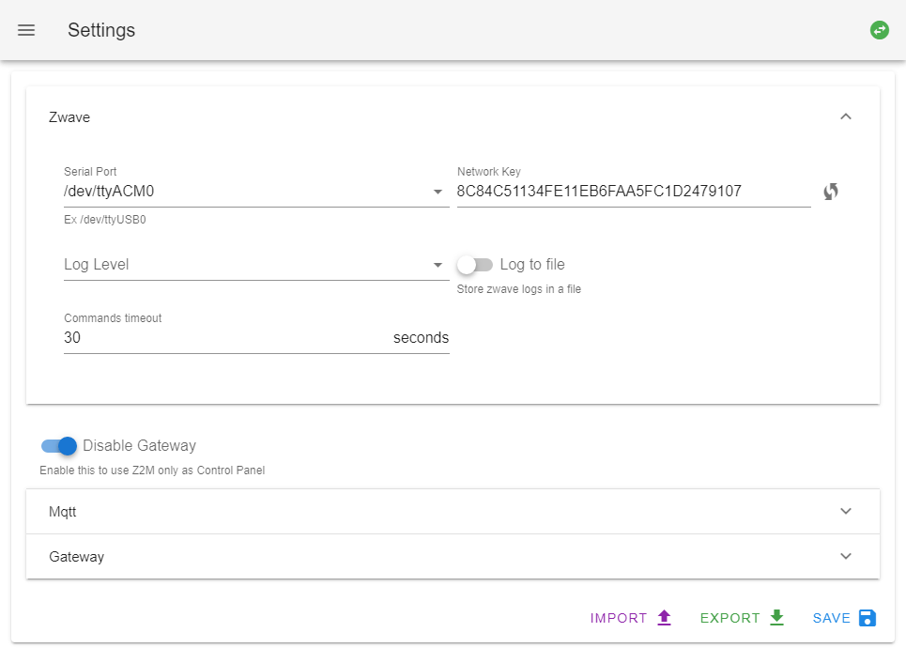Open the Serial Port dropdown
Image resolution: width=906 pixels, height=648 pixels.
(x=256, y=192)
